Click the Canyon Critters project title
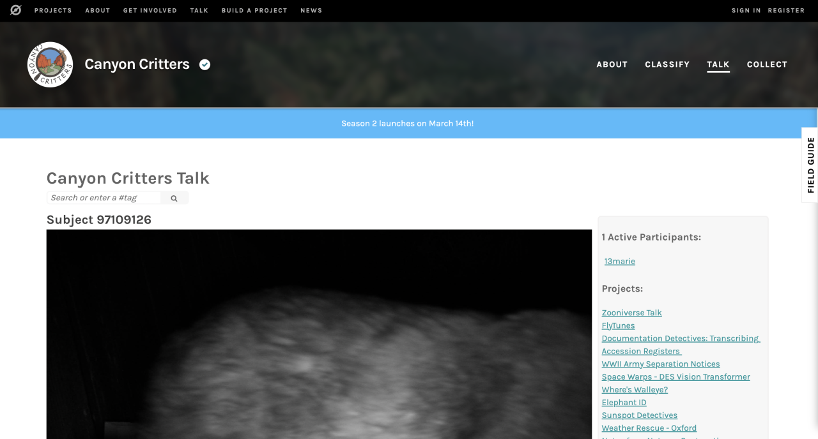 click(x=137, y=64)
